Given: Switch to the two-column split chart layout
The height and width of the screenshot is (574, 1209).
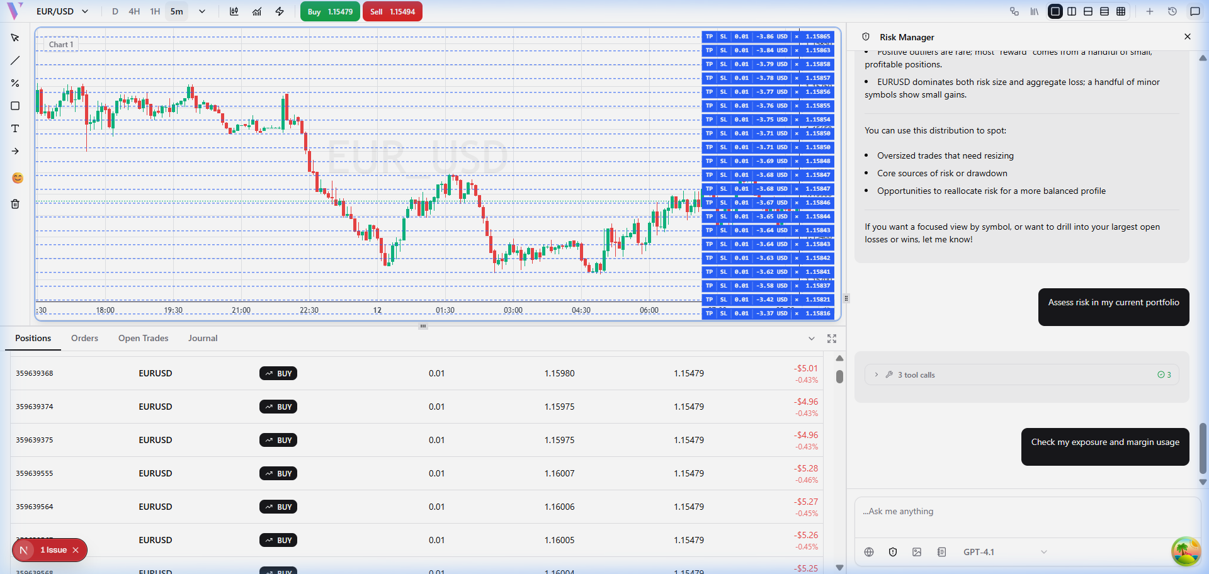Looking at the screenshot, I should coord(1072,11).
